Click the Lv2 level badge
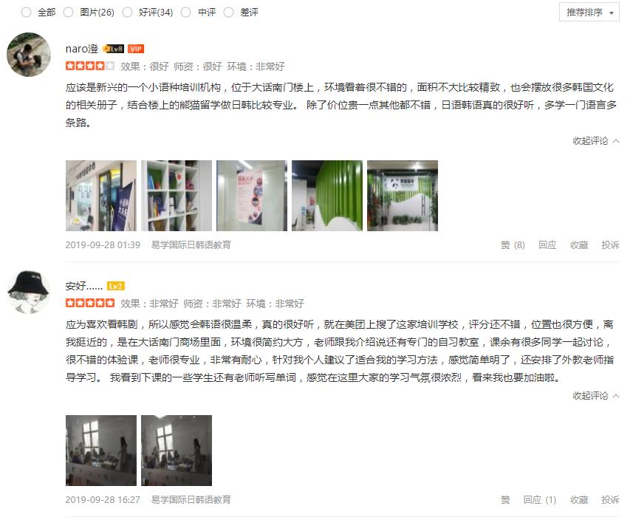This screenshot has width=633, height=520. point(116,287)
